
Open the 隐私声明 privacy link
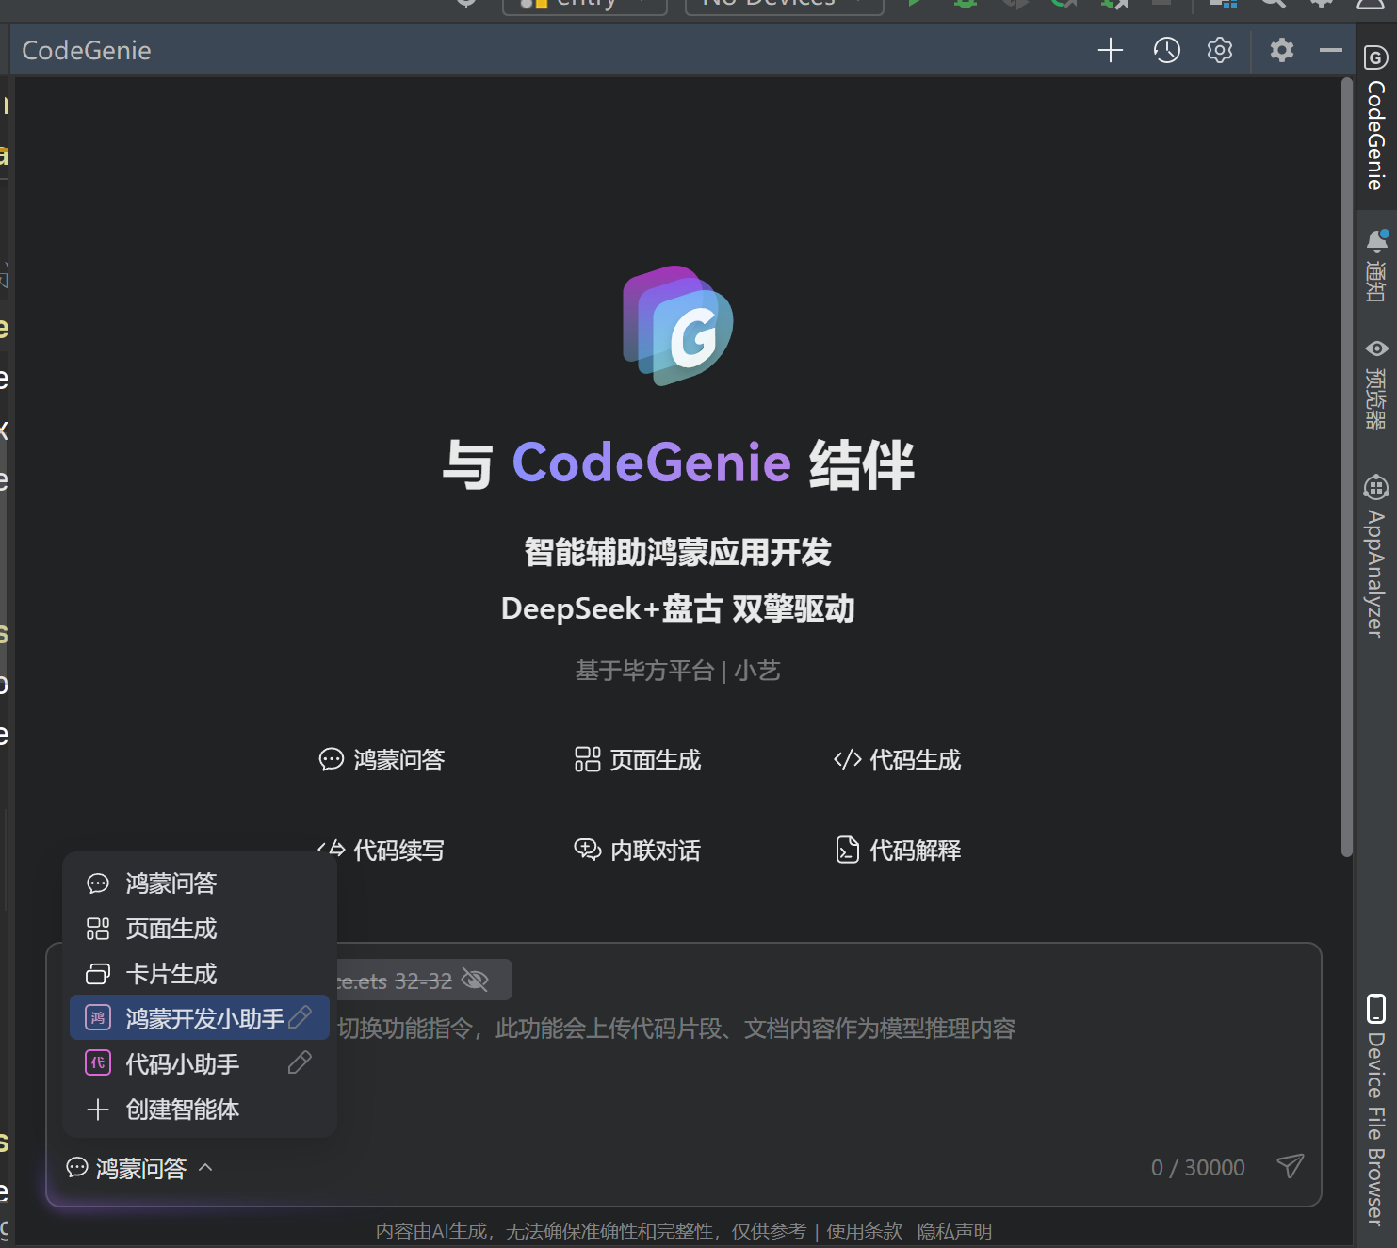[954, 1231]
